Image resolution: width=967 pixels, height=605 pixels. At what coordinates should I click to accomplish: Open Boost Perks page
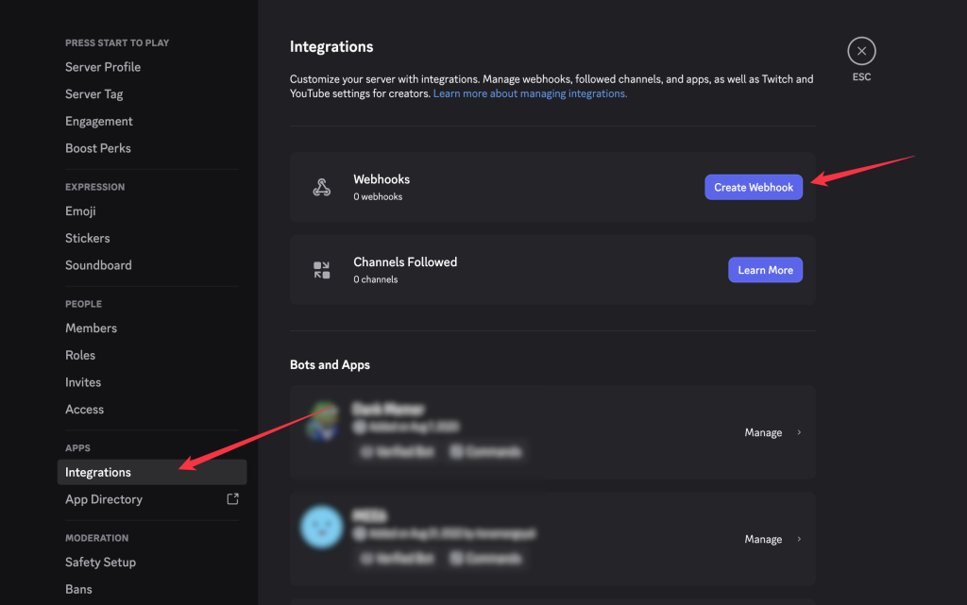98,148
